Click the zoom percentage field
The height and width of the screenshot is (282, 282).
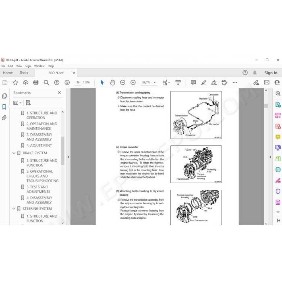pos(146,83)
